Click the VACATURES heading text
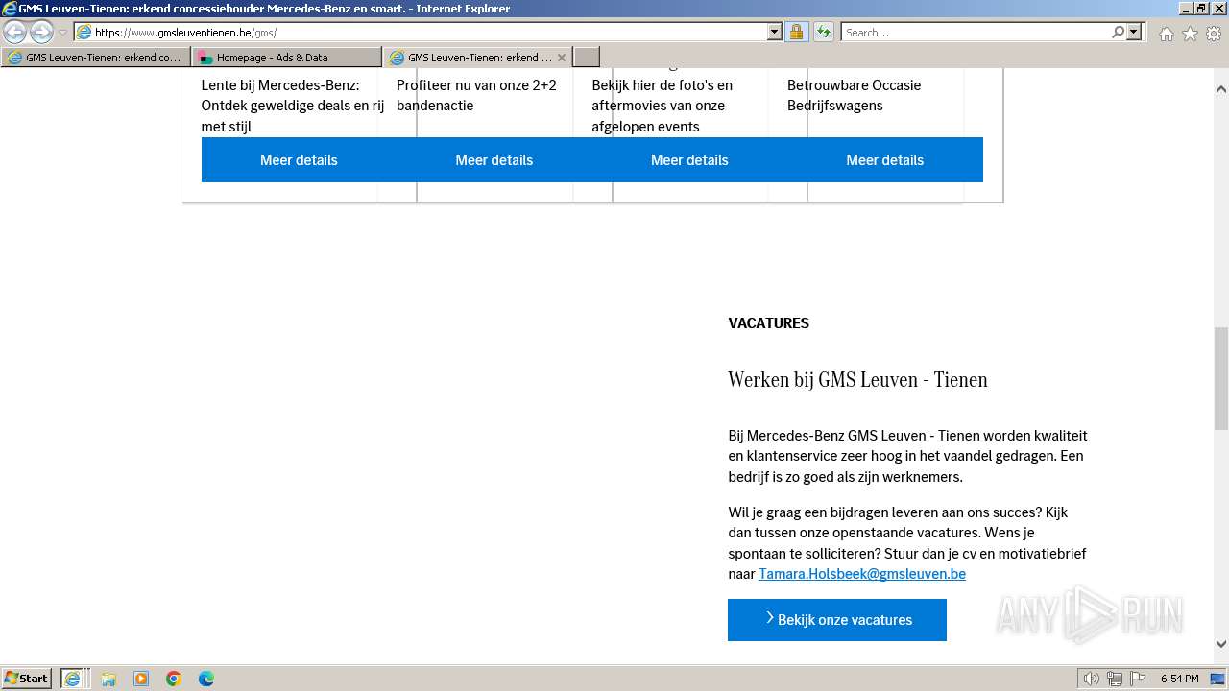The height and width of the screenshot is (691, 1229). pyautogui.click(x=769, y=323)
